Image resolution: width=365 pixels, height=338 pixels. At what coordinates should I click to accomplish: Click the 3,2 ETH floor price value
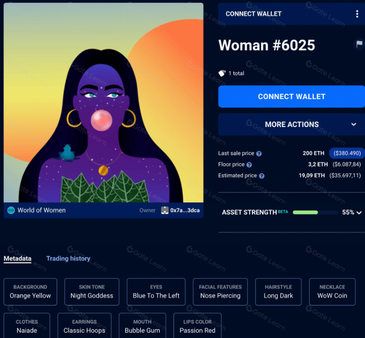coord(318,164)
